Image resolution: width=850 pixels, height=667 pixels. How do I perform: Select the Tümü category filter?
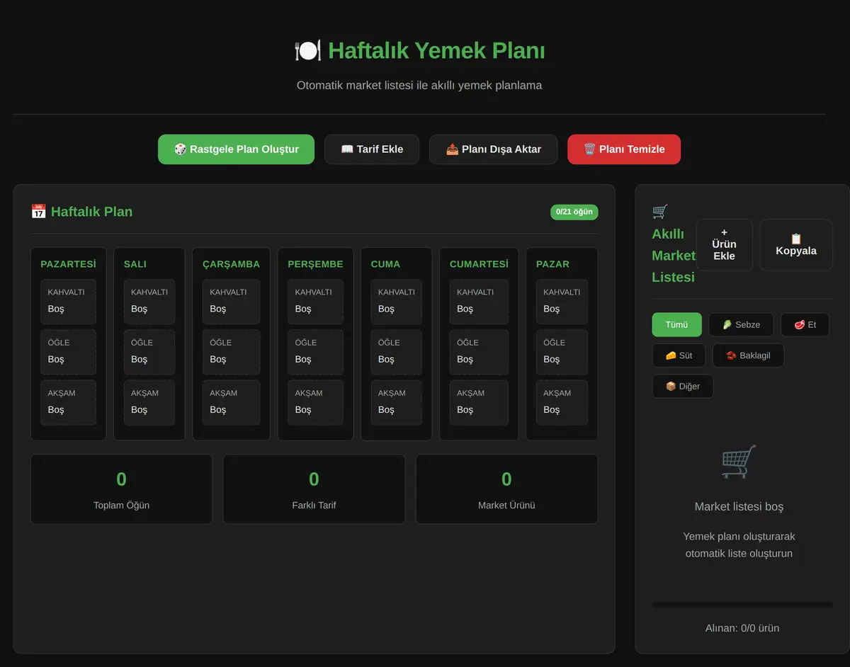pos(676,324)
